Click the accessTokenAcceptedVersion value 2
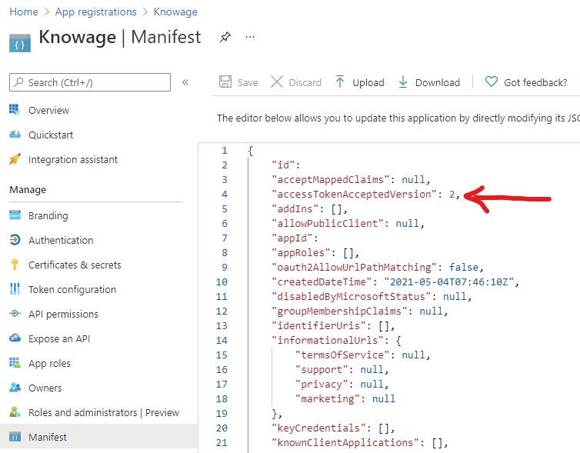This screenshot has width=580, height=453. [x=452, y=194]
